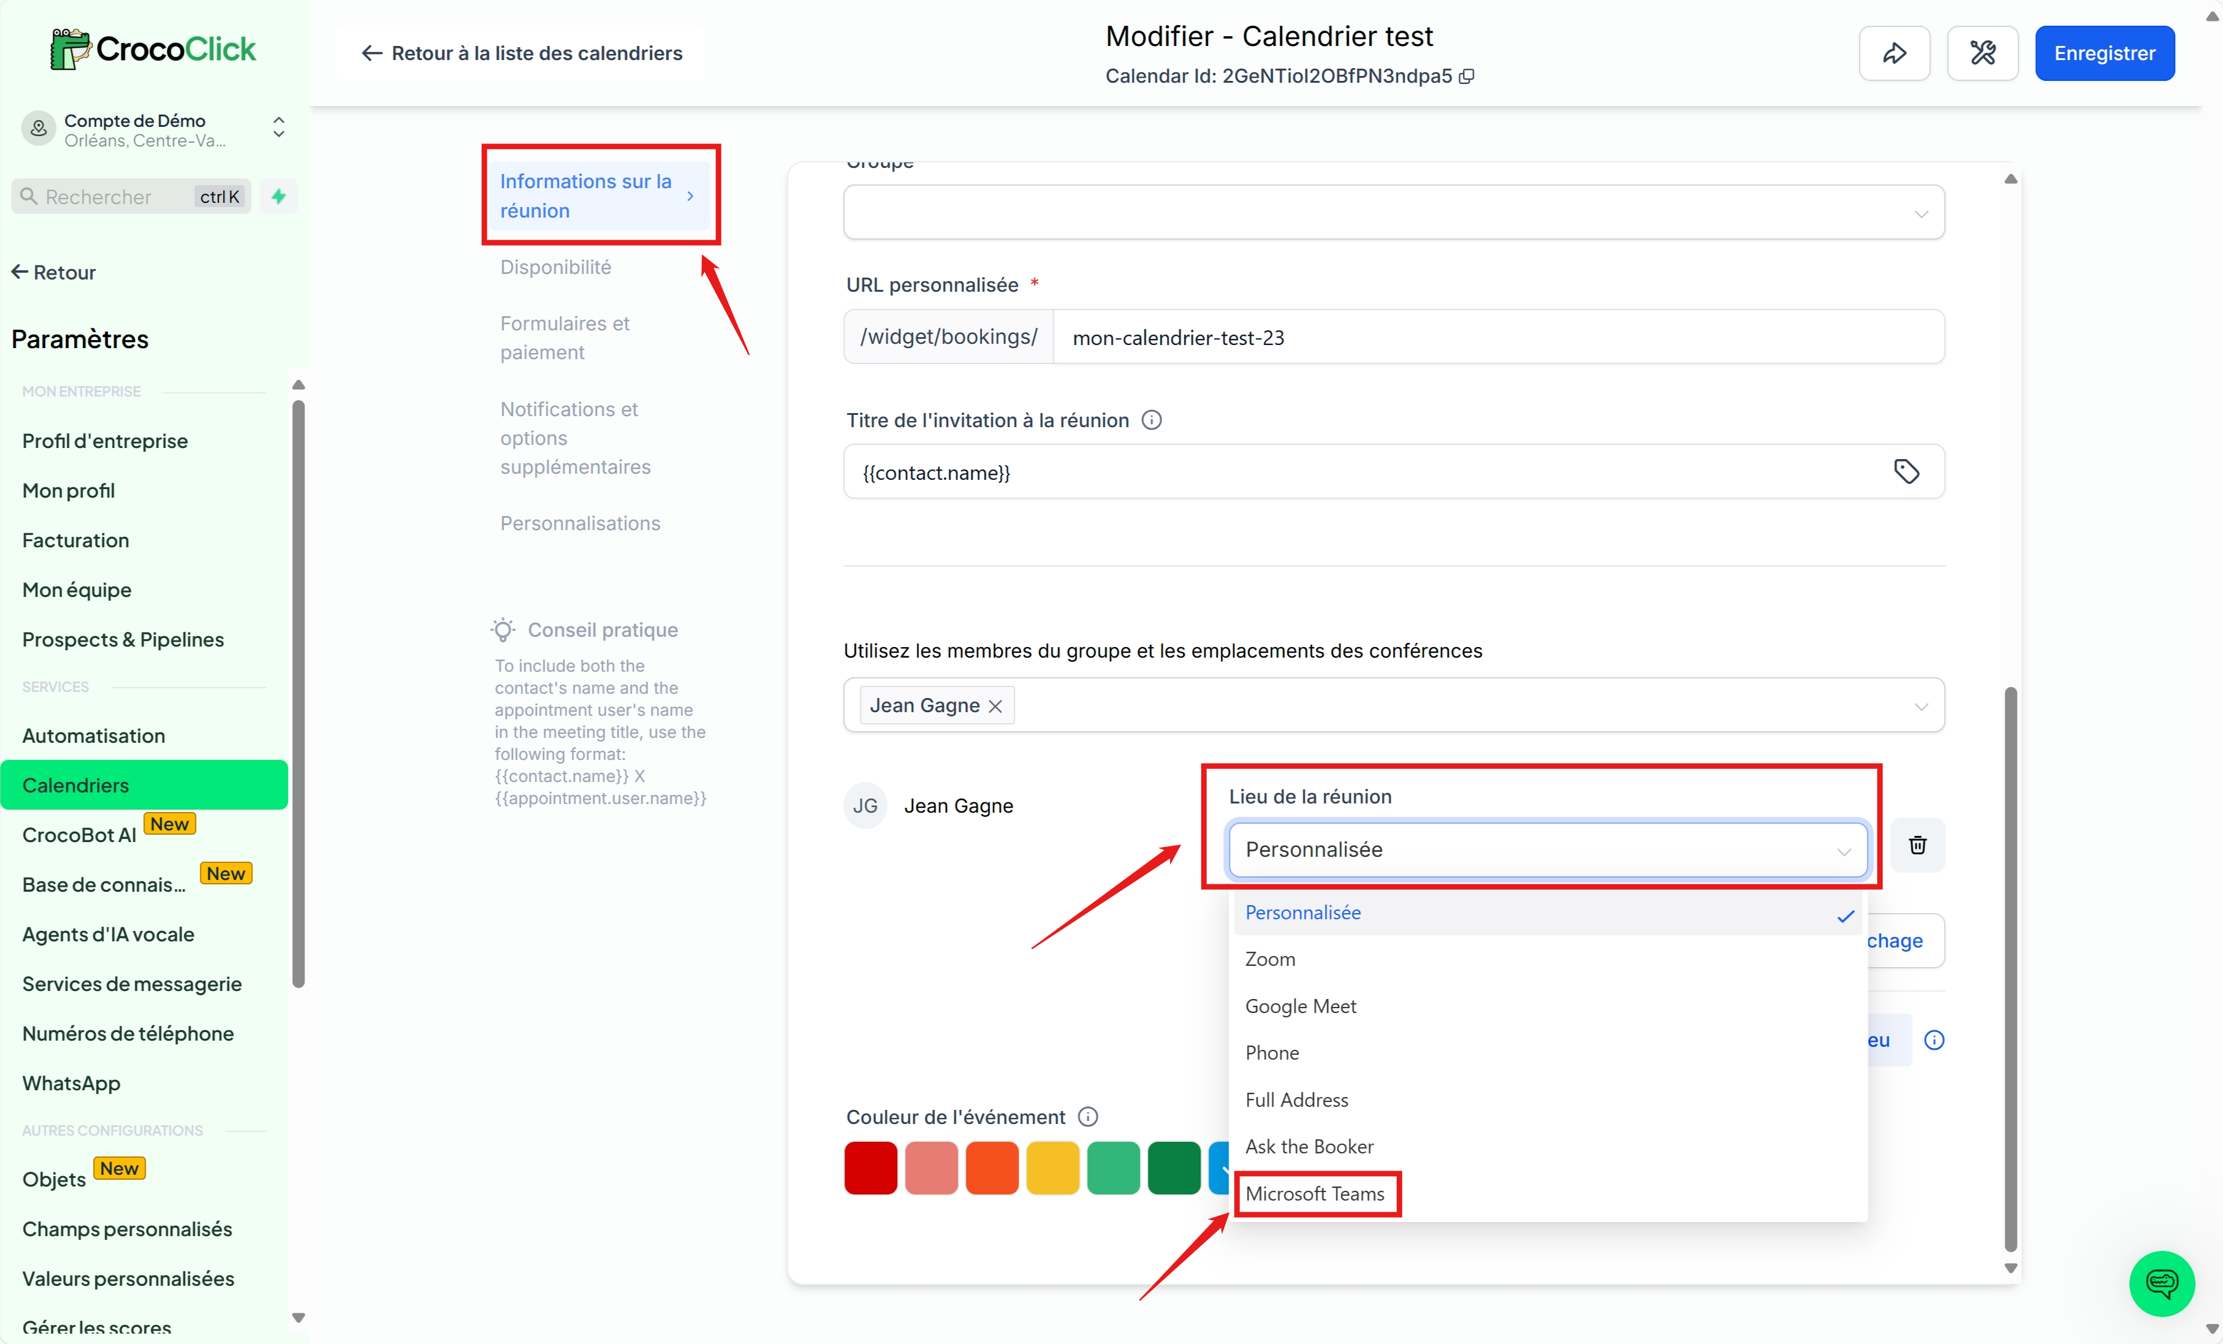The width and height of the screenshot is (2223, 1344).
Task: Remove Jean Gagne tag with the X
Action: point(995,706)
